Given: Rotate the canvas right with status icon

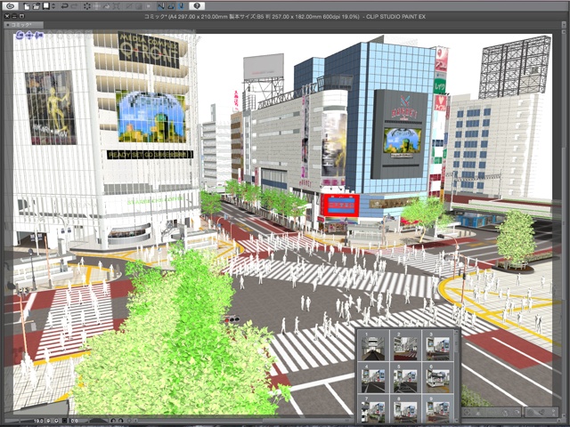Looking at the screenshot, I should [121, 421].
